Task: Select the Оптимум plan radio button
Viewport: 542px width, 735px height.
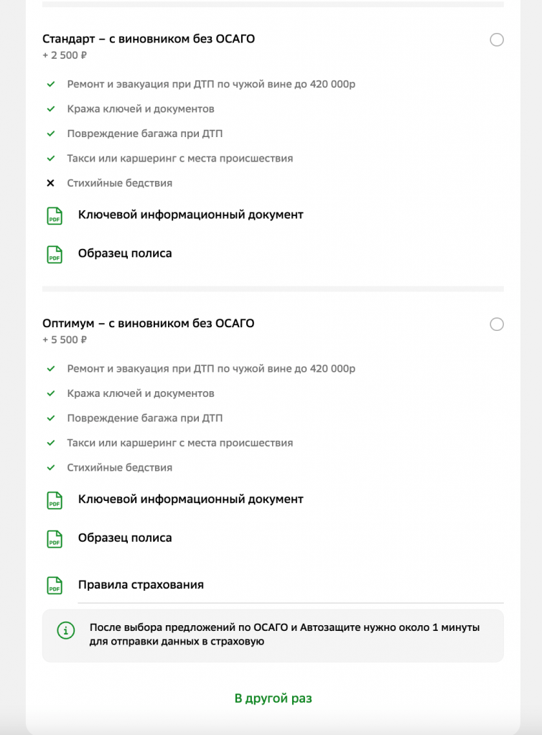Action: point(497,324)
